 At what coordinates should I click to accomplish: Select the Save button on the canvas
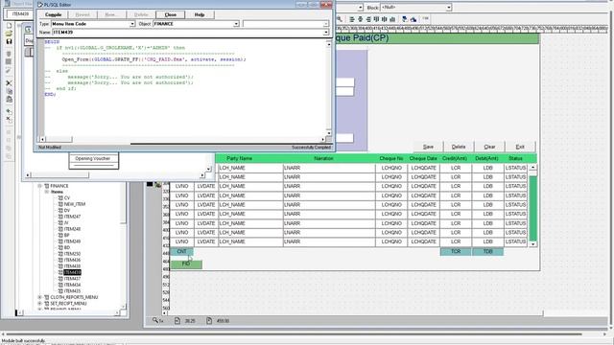[x=428, y=147]
